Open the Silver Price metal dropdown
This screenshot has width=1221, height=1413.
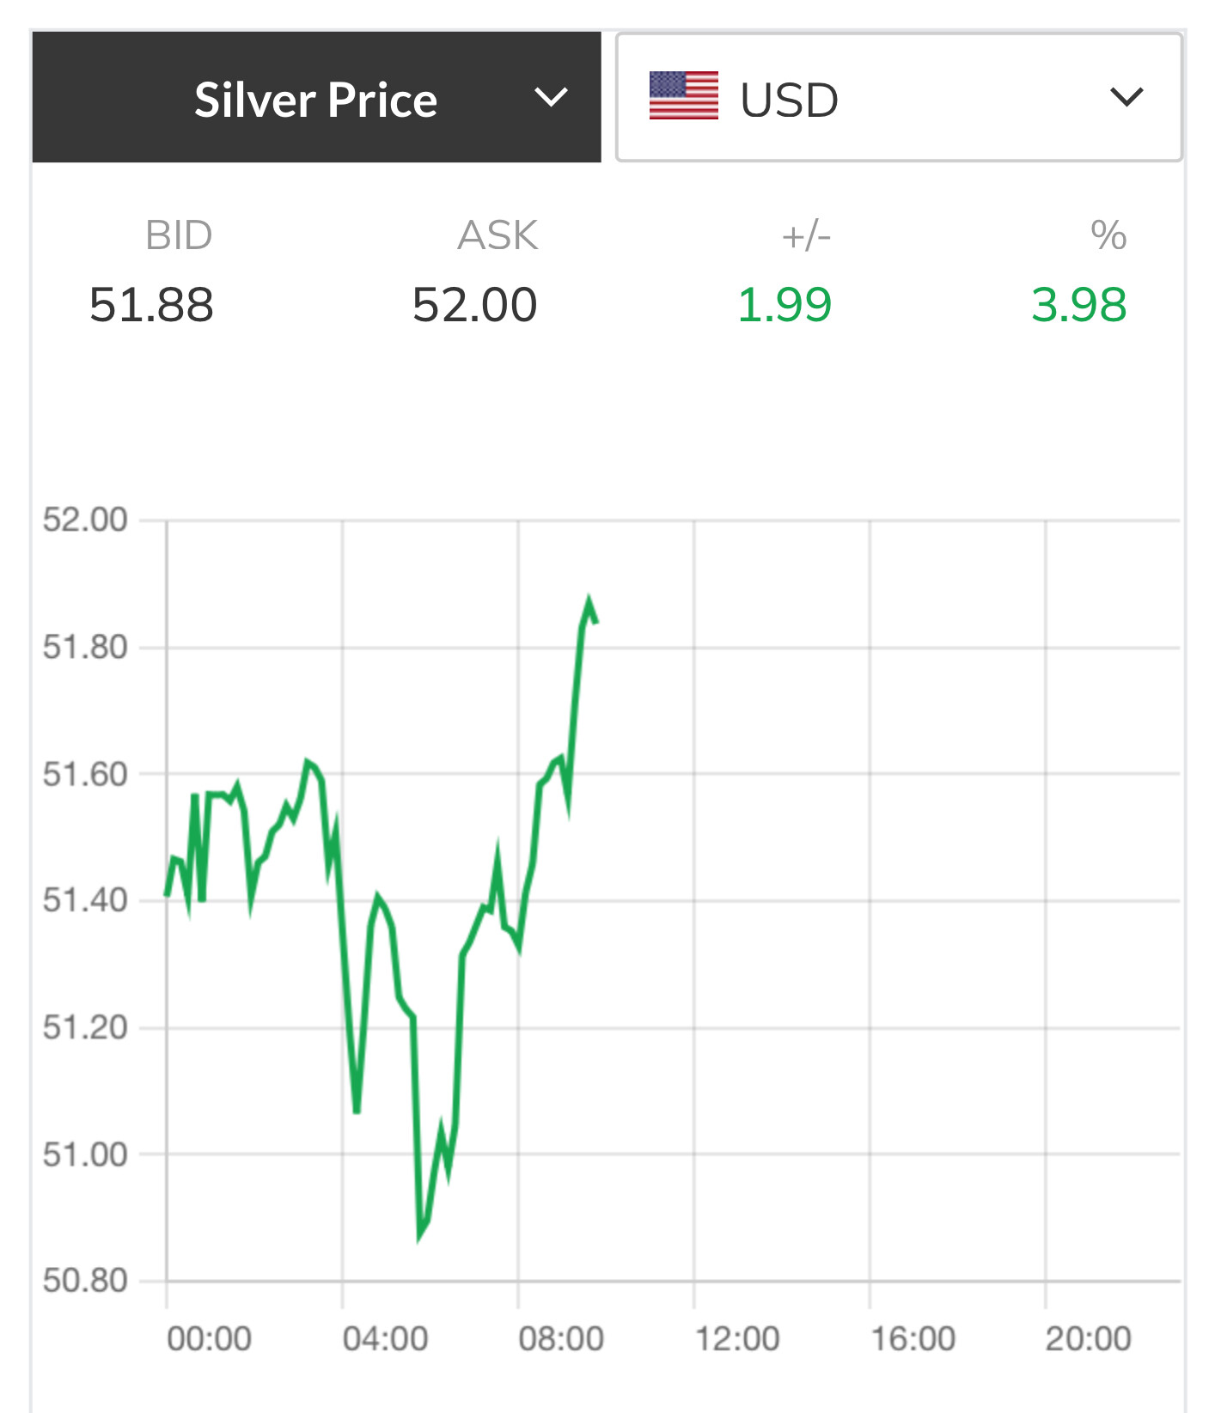[316, 97]
